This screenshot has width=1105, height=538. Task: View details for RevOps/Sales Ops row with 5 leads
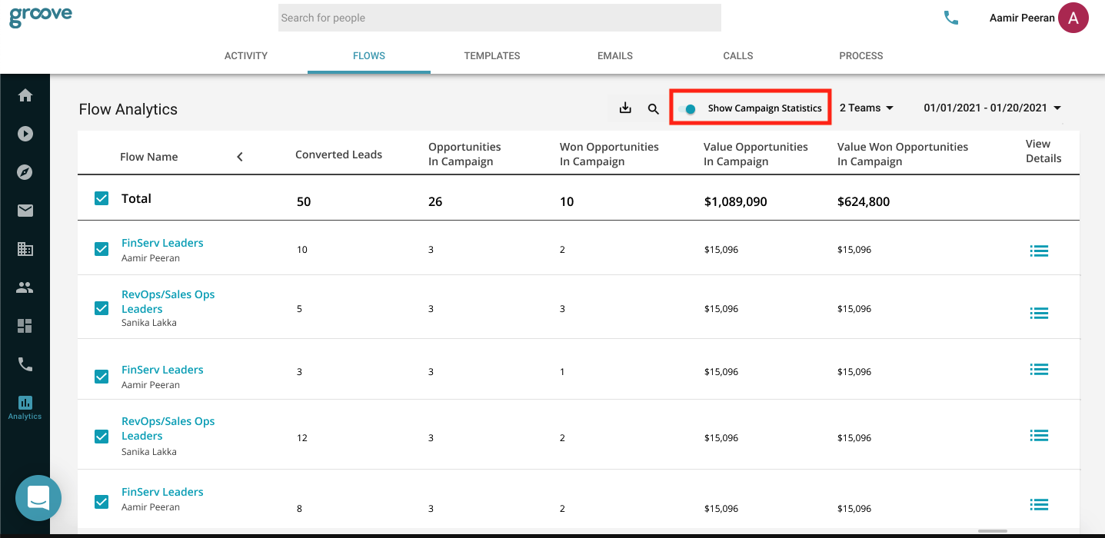pyautogui.click(x=1039, y=313)
